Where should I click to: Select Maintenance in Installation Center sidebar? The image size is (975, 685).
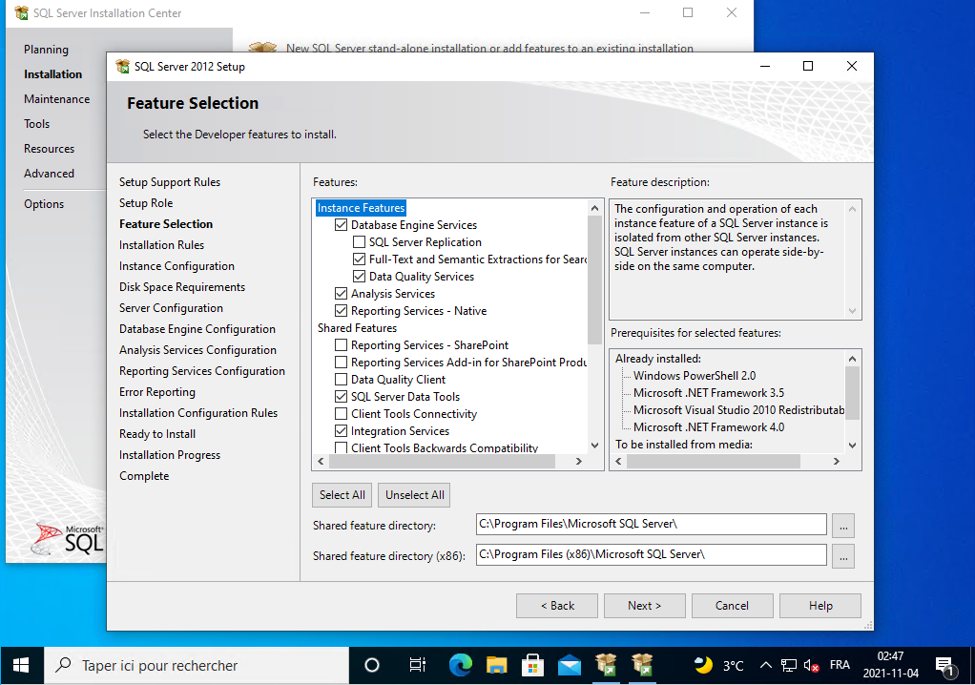click(56, 99)
